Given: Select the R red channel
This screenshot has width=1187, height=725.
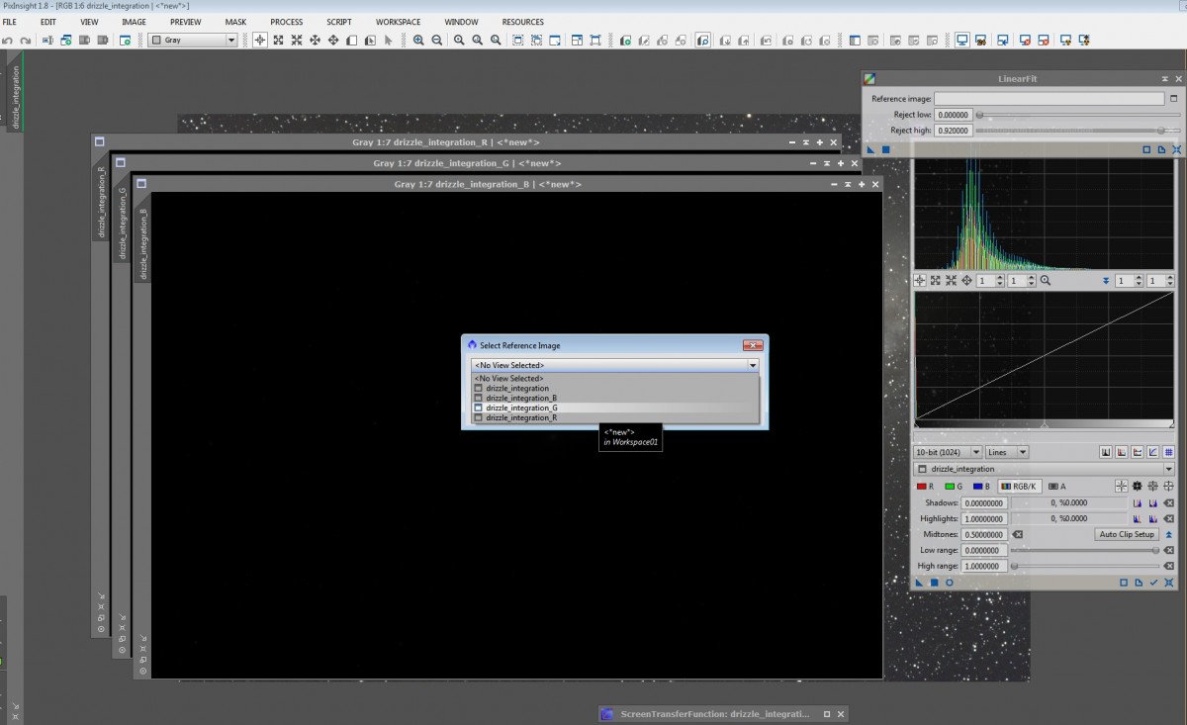Looking at the screenshot, I should 925,486.
